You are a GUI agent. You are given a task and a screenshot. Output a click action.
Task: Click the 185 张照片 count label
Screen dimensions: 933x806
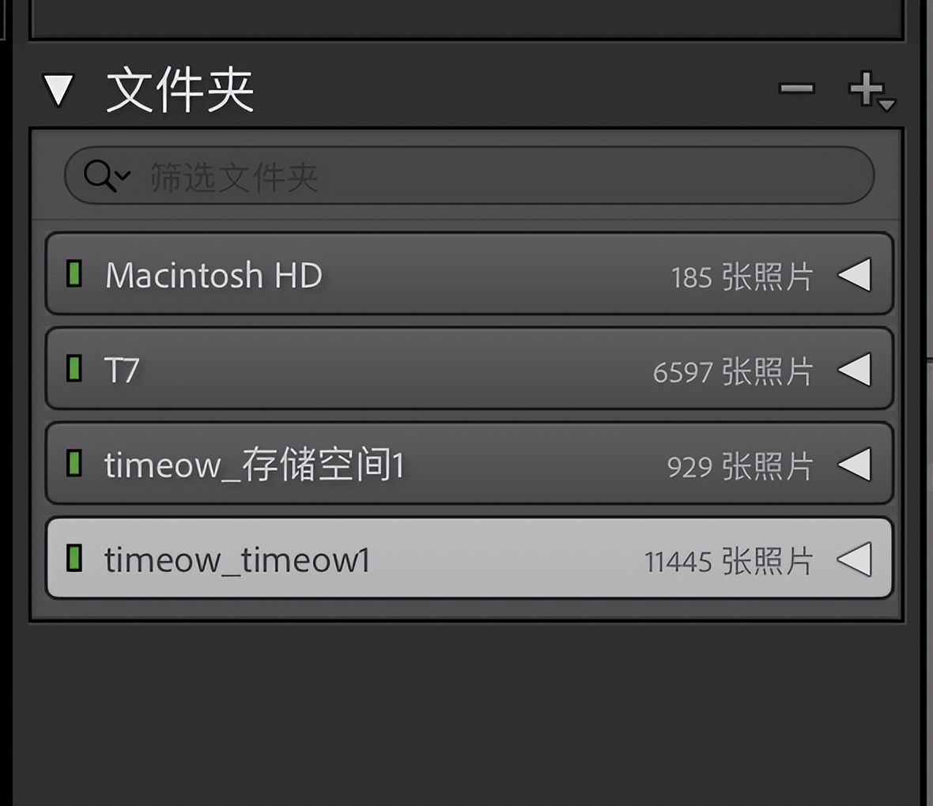coord(742,277)
